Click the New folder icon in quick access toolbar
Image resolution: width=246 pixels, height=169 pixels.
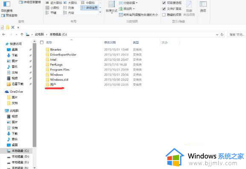8,28
